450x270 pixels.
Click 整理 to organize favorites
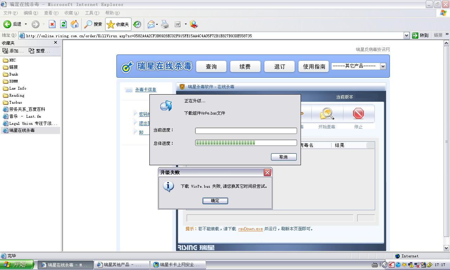[39, 51]
